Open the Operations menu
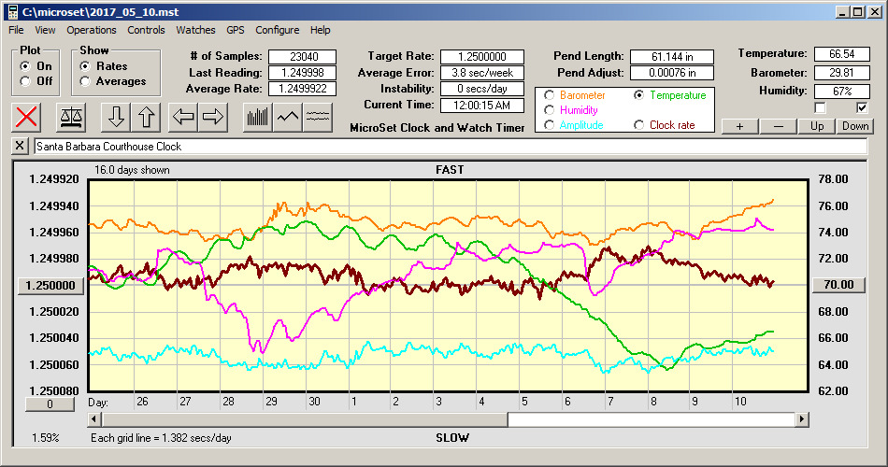888x467 pixels. (x=92, y=30)
